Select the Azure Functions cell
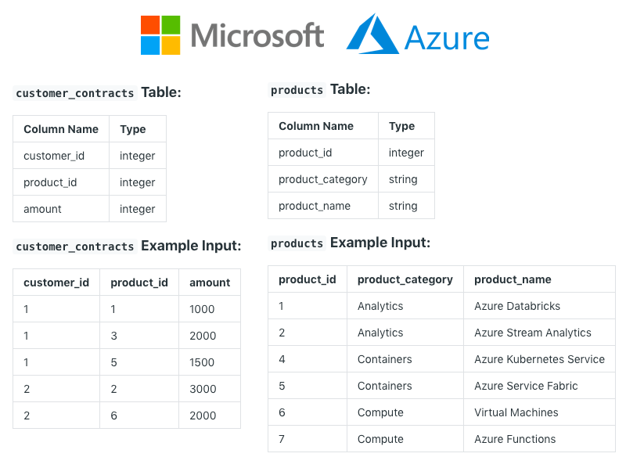 (x=515, y=439)
